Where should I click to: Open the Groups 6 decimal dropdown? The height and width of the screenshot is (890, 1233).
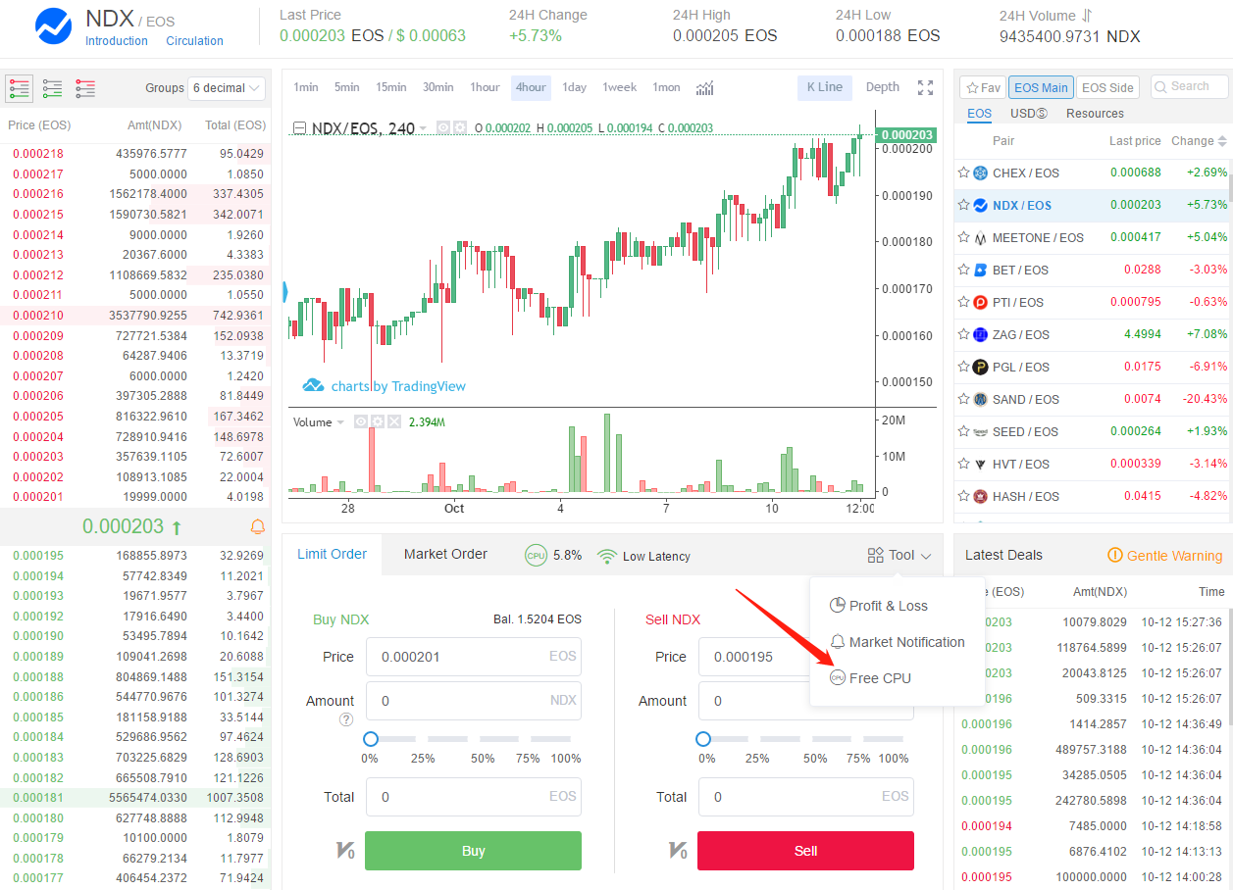pos(227,88)
